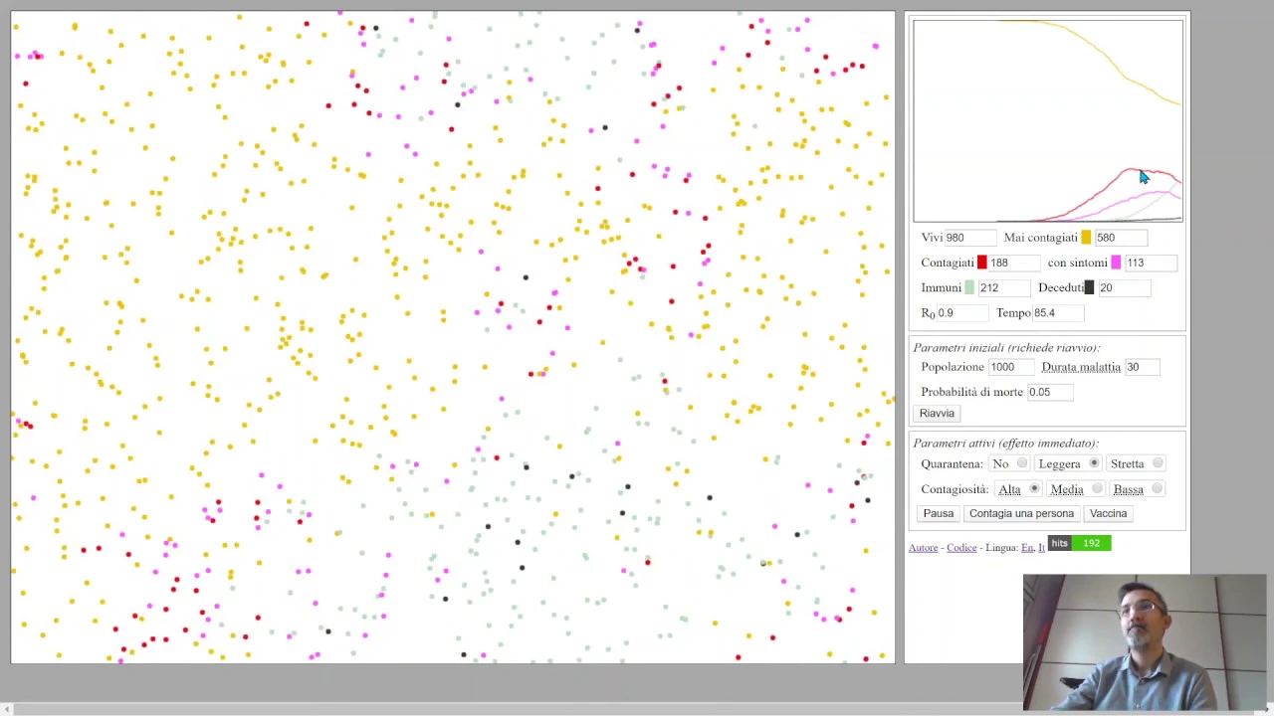Select the 'No' quarantine radio button
Screen dimensions: 1274x716
click(x=1022, y=463)
